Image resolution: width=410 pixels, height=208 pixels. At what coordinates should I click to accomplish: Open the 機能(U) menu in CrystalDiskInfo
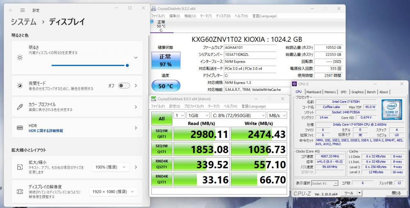190,16
